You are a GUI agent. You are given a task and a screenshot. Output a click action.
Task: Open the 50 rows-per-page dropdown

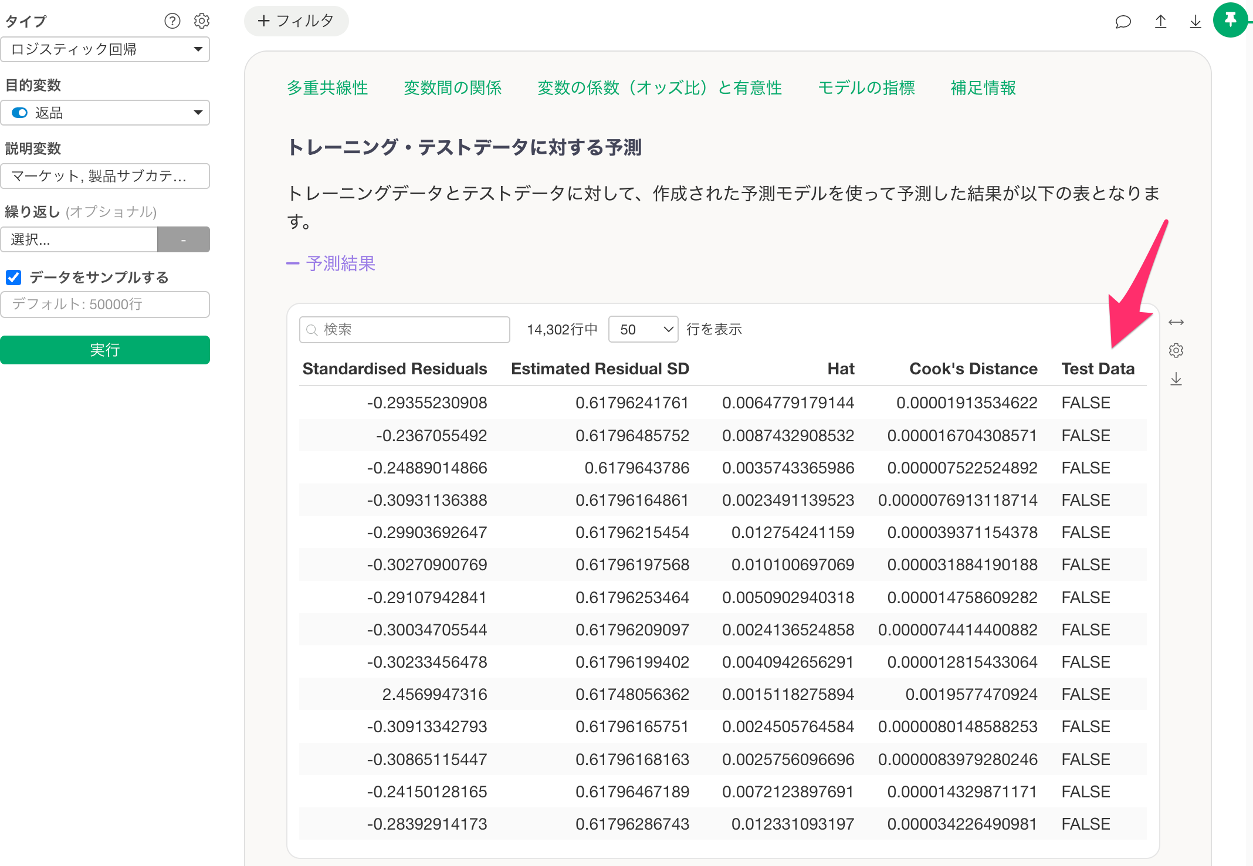pyautogui.click(x=643, y=330)
